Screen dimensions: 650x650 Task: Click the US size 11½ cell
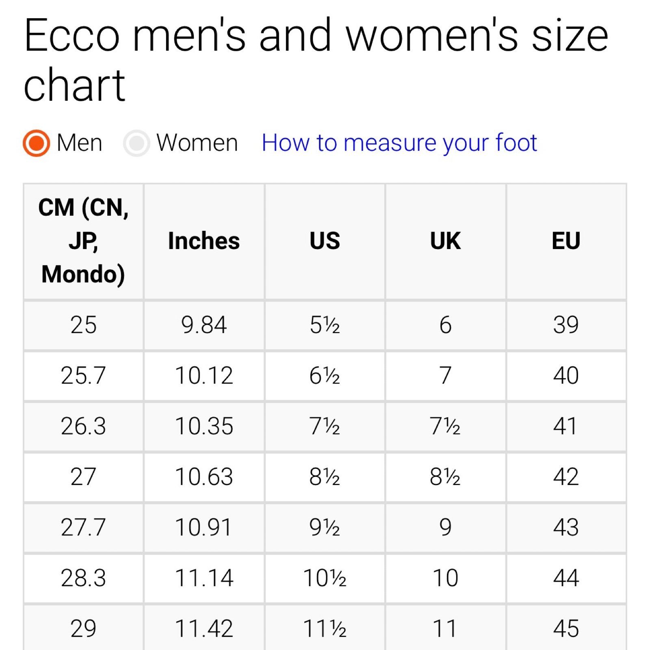click(x=325, y=628)
